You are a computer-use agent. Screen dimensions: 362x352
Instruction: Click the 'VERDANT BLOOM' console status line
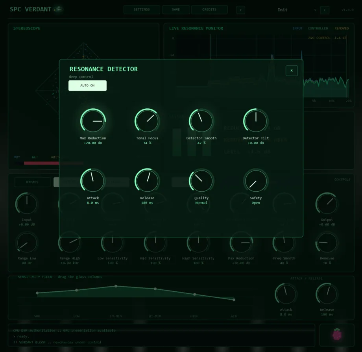(x=57, y=342)
